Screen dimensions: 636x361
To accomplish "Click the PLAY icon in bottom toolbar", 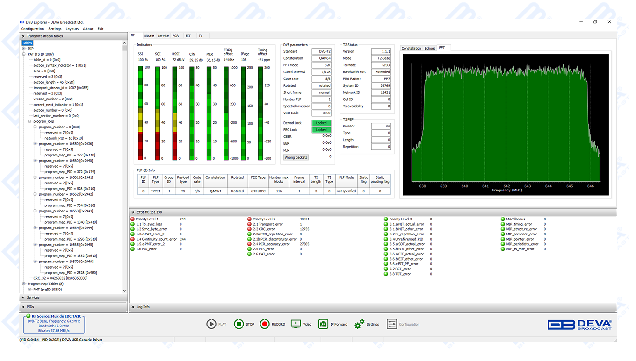I will point(211,324).
